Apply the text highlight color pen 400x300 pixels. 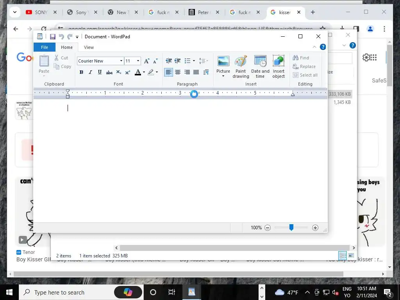(151, 72)
